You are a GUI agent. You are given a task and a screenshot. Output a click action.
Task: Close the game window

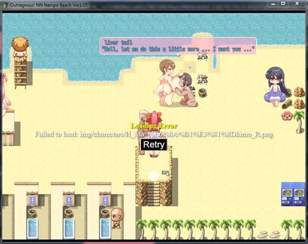coord(297,4)
